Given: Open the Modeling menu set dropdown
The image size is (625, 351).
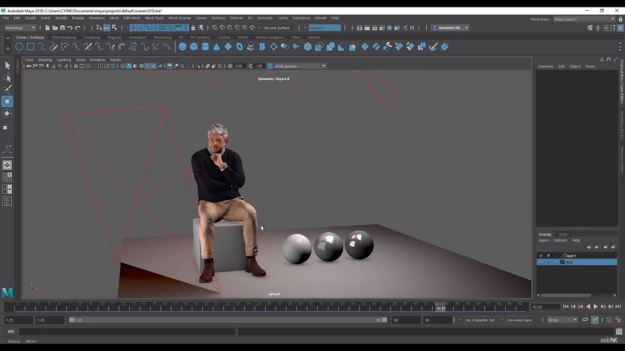Looking at the screenshot, I should (x=20, y=28).
